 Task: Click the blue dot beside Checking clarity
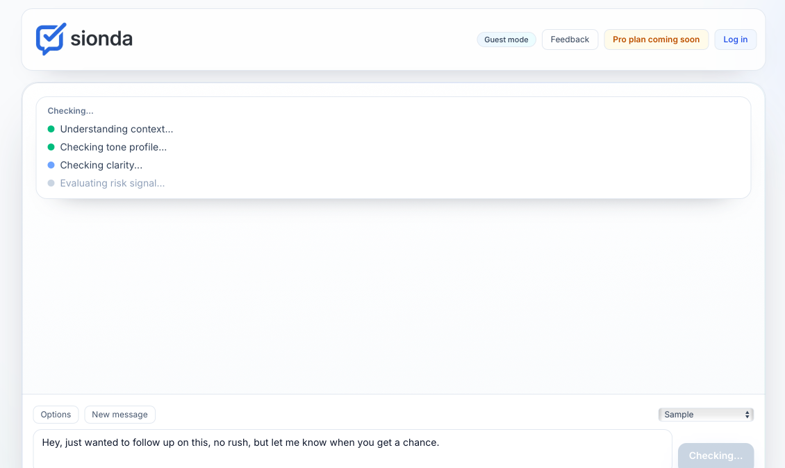coord(51,165)
